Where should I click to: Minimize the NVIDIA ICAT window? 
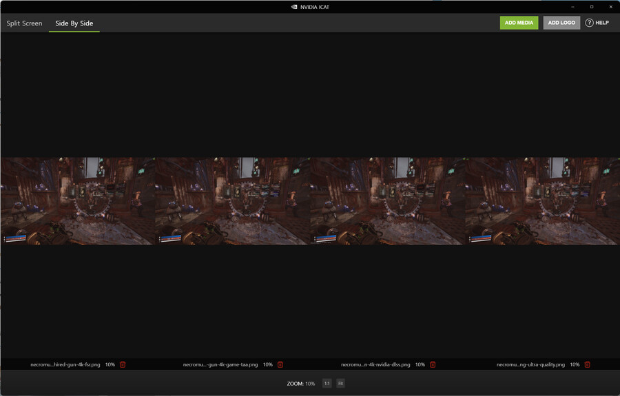pyautogui.click(x=572, y=7)
